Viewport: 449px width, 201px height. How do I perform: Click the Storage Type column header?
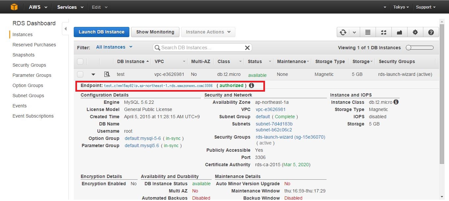330,61
